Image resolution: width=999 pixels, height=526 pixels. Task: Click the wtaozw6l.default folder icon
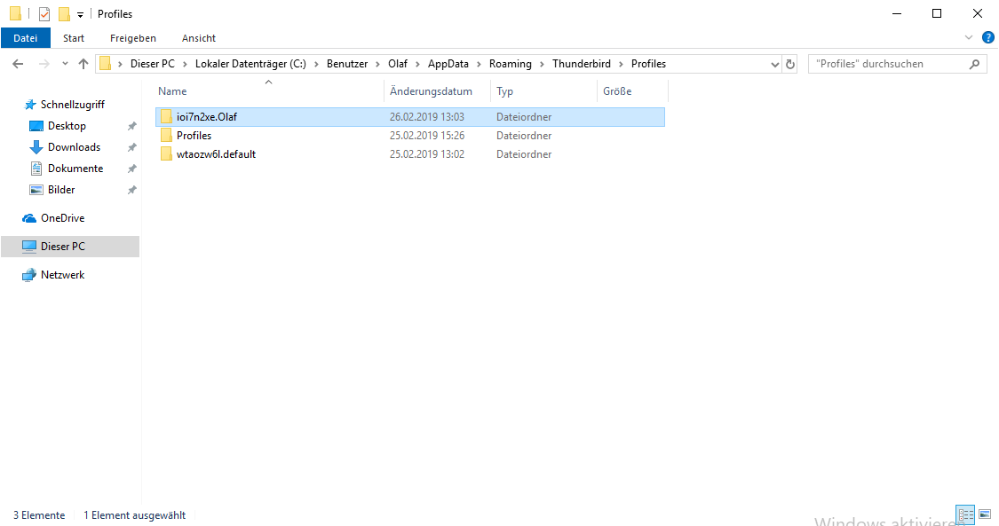tap(166, 154)
